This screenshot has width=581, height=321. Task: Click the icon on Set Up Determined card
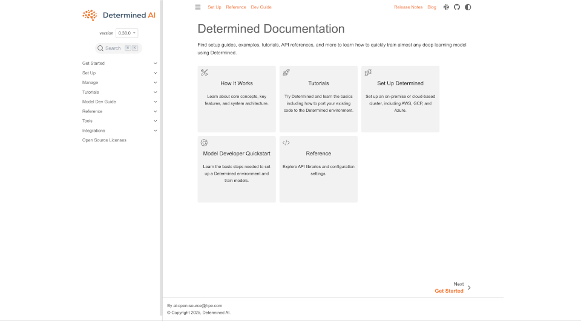(x=368, y=73)
